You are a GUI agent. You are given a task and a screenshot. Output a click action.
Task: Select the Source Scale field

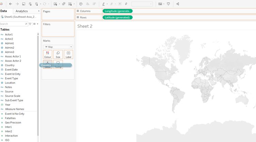coord(13,96)
